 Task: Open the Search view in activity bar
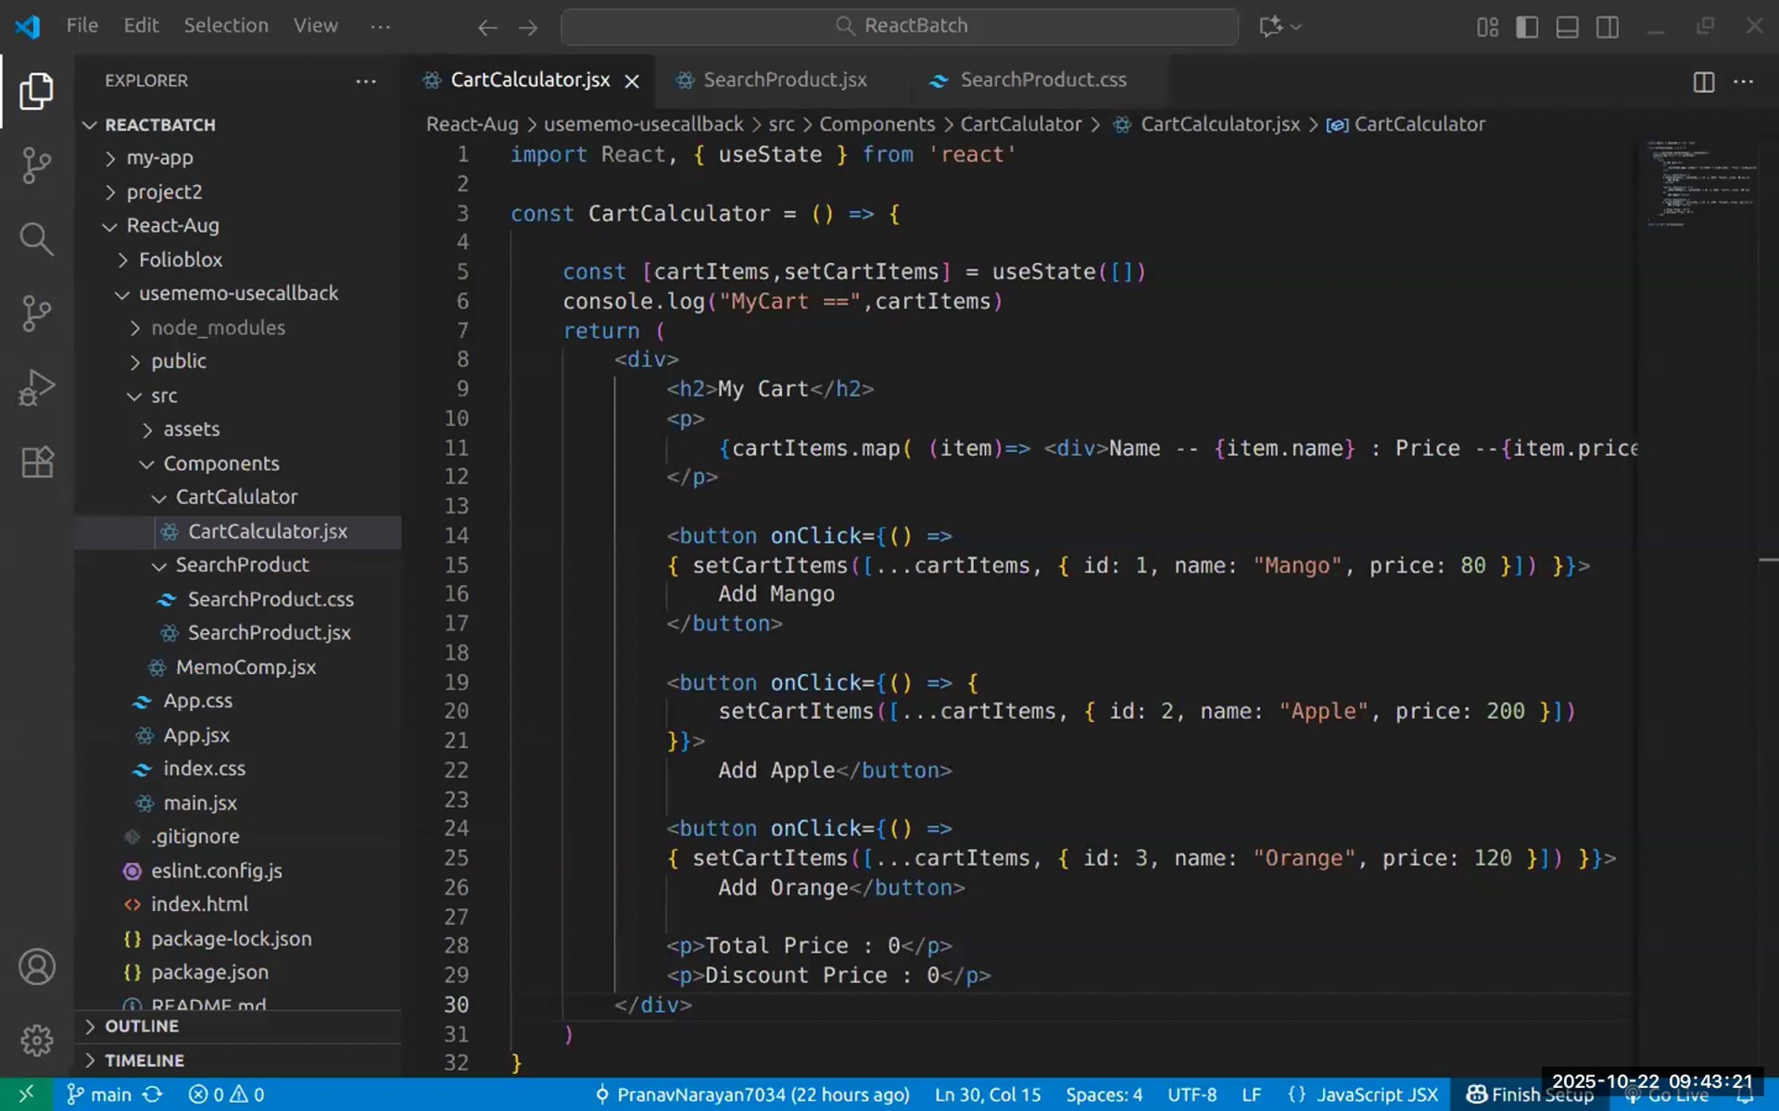pyautogui.click(x=36, y=239)
